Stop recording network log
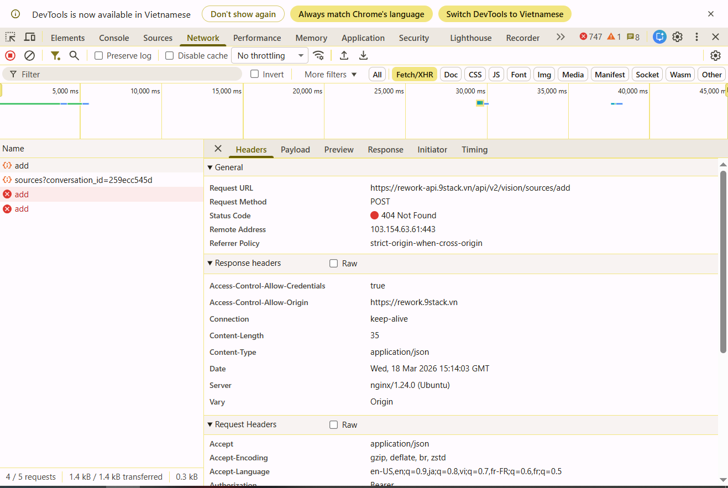This screenshot has height=488, width=728. pyautogui.click(x=10, y=55)
